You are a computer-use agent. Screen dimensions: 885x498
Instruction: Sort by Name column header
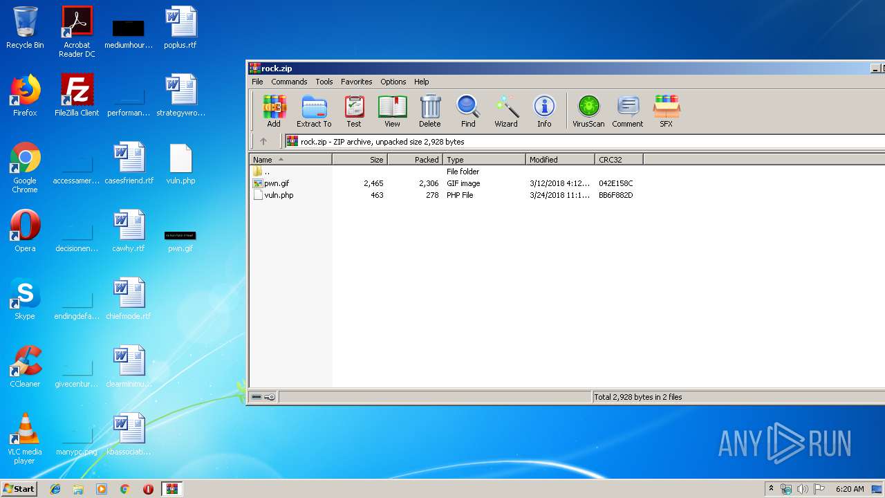[290, 159]
